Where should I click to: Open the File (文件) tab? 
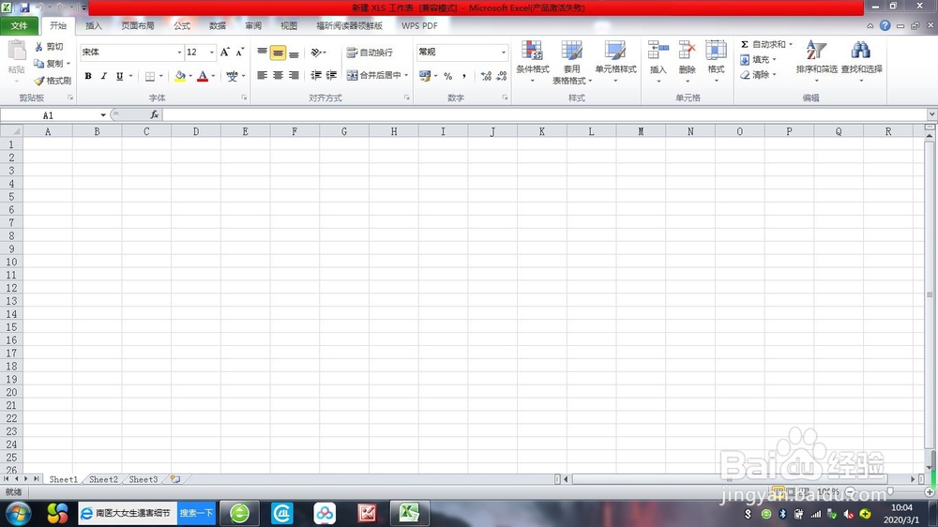19,25
